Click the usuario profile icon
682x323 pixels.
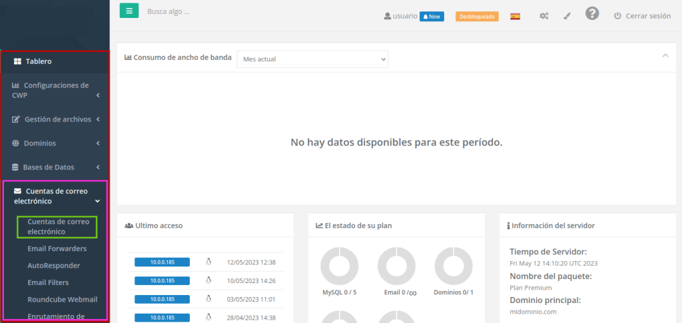point(388,16)
